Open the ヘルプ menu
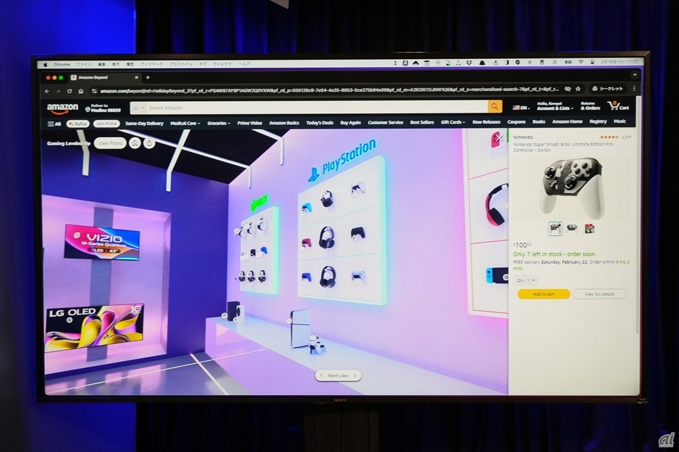This screenshot has height=452, width=679. (244, 64)
